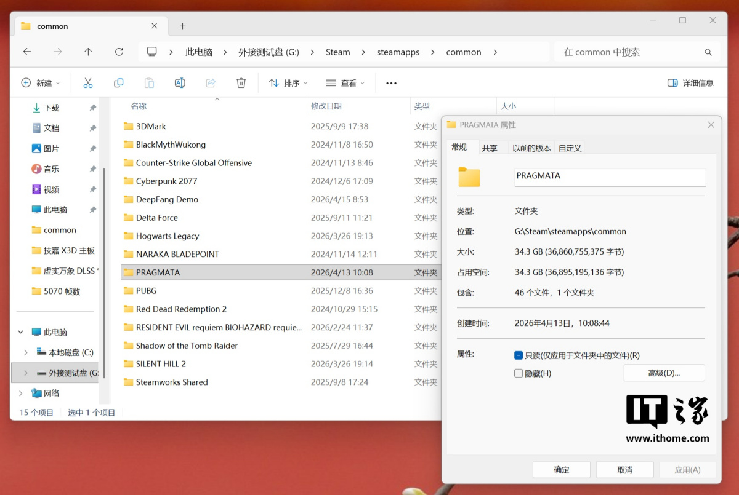Click the 确定 button
739x495 pixels.
coord(561,470)
